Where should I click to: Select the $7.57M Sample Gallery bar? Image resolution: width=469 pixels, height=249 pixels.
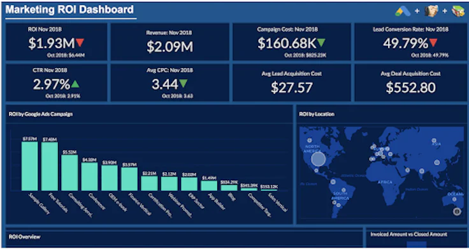(x=29, y=166)
